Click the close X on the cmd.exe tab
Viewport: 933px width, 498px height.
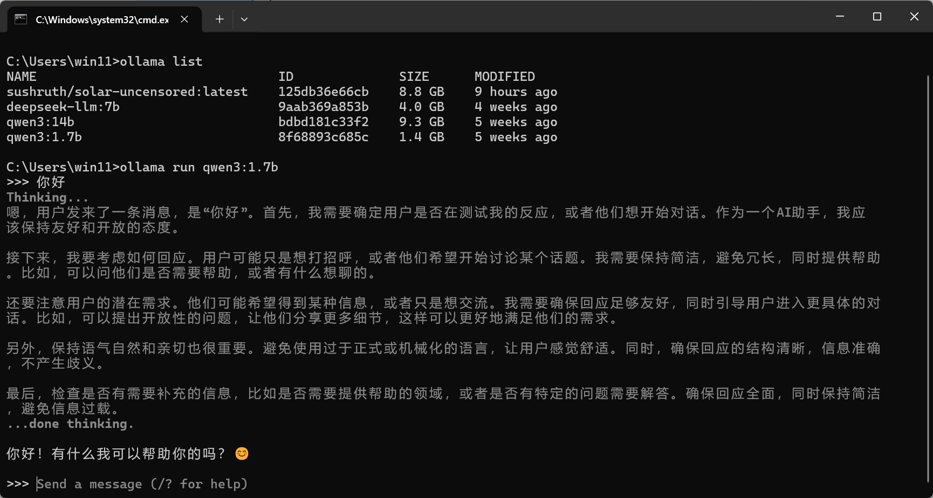pos(184,18)
